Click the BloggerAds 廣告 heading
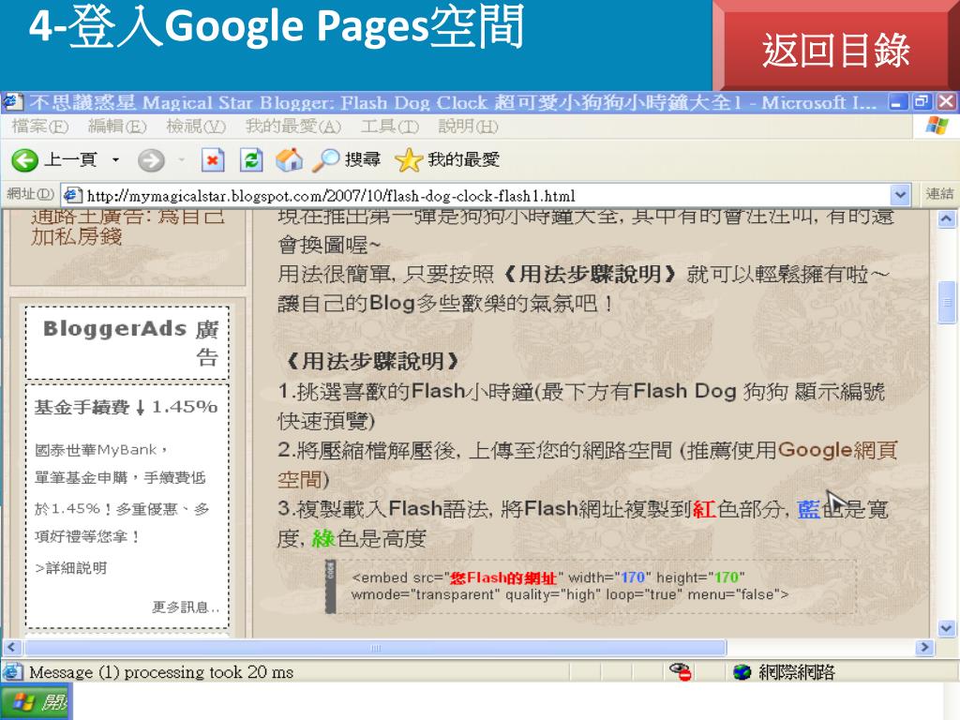 point(131,342)
